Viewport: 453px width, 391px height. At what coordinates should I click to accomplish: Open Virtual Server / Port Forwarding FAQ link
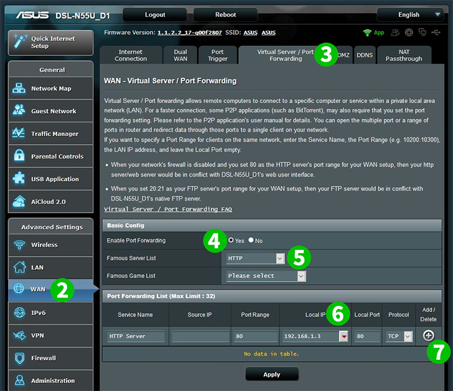coord(168,209)
